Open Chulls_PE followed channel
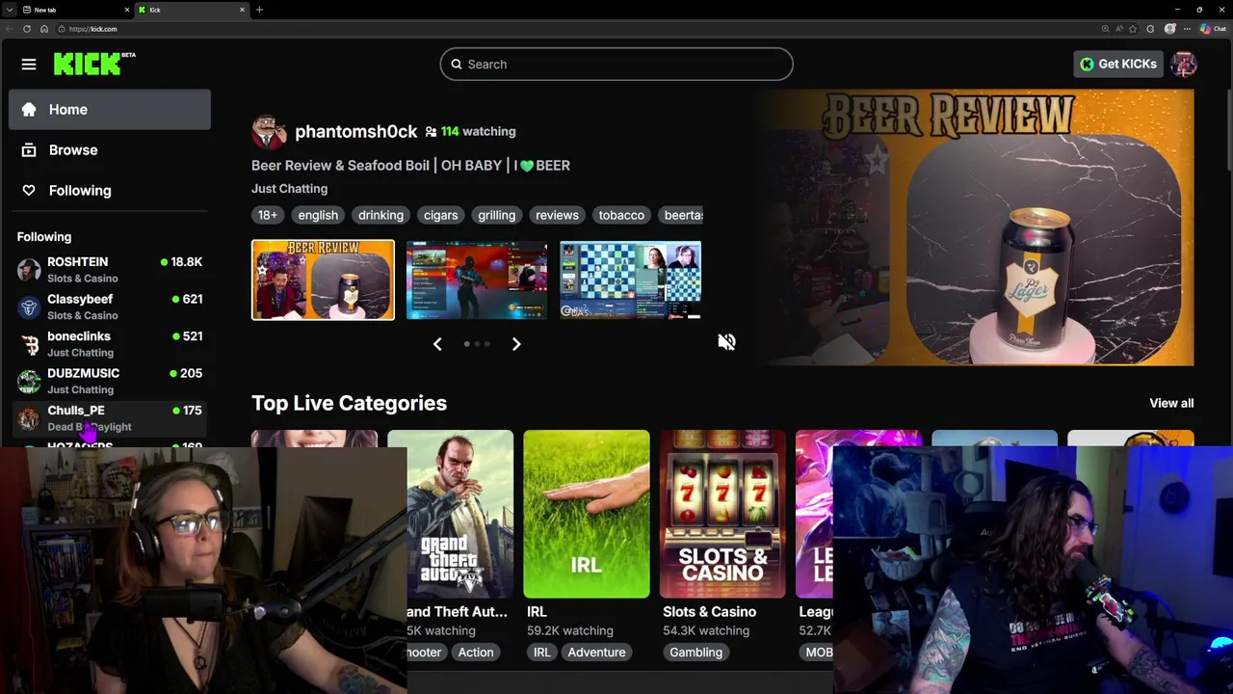 110,418
